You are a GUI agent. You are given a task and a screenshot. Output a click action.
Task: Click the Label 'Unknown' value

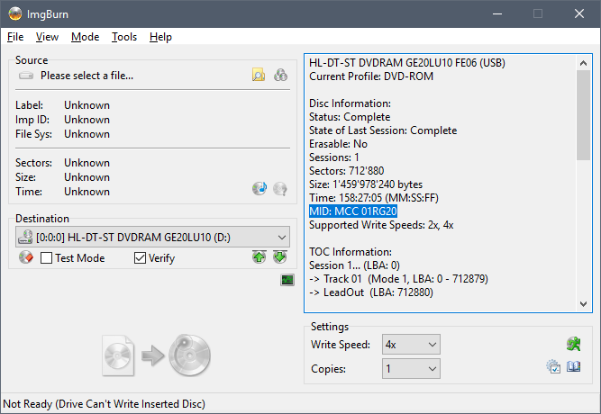(87, 105)
